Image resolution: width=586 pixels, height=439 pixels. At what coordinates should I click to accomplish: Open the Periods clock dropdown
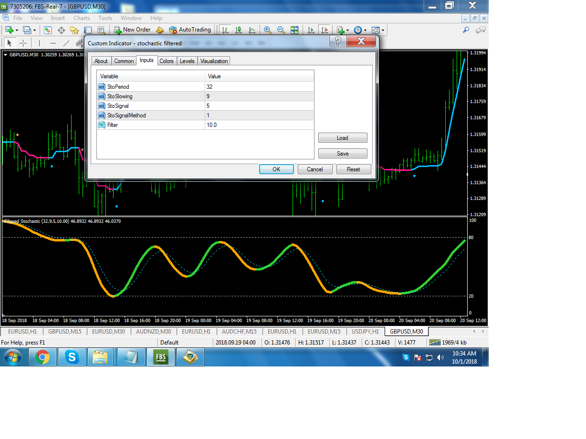click(x=359, y=30)
